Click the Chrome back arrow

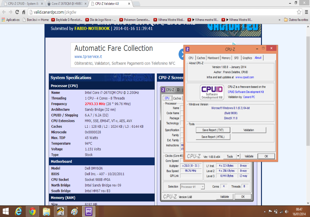tap(4, 12)
